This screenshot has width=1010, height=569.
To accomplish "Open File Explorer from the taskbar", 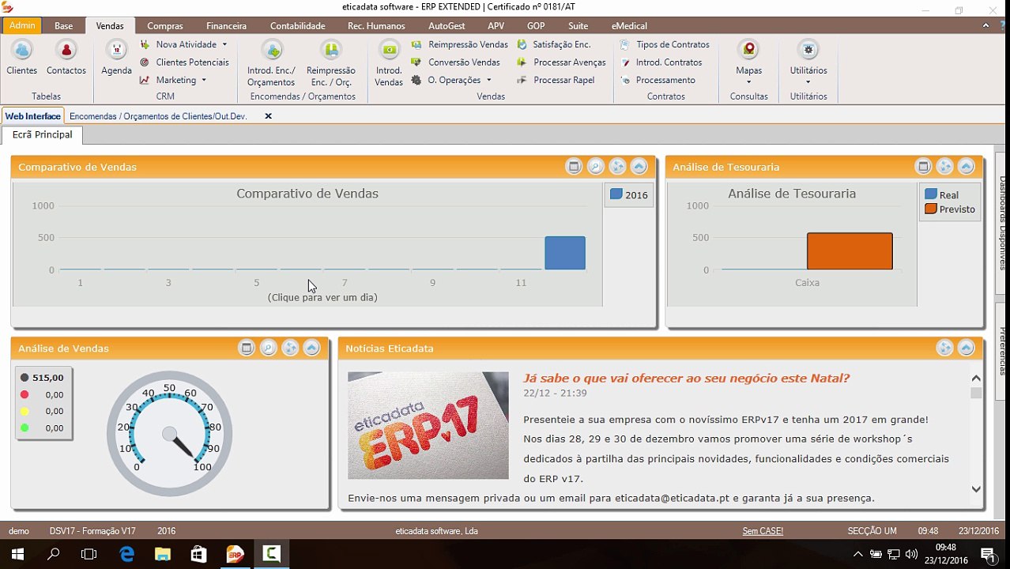I will 163,554.
